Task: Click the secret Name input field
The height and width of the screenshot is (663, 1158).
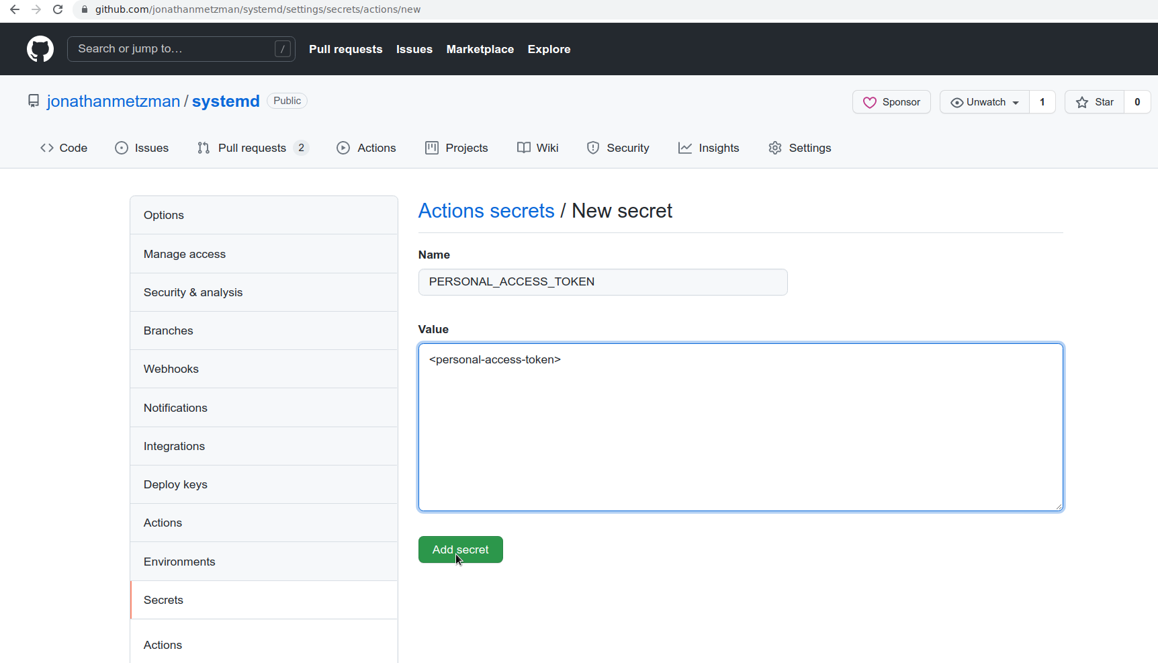Action: coord(603,282)
